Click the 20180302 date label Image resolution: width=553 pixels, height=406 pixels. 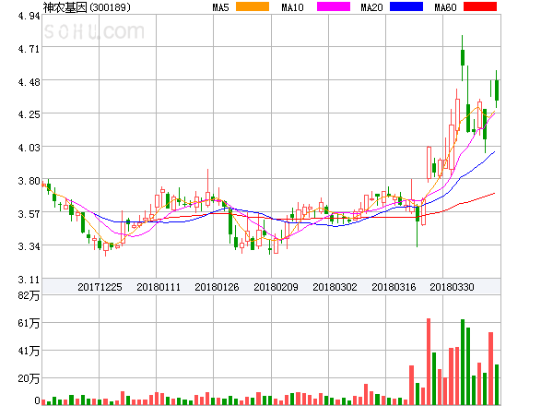[335, 287]
